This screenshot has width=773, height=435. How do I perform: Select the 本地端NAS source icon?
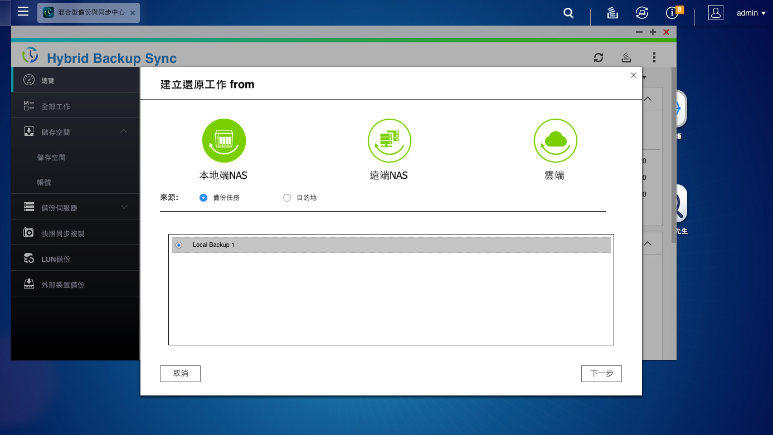point(223,140)
